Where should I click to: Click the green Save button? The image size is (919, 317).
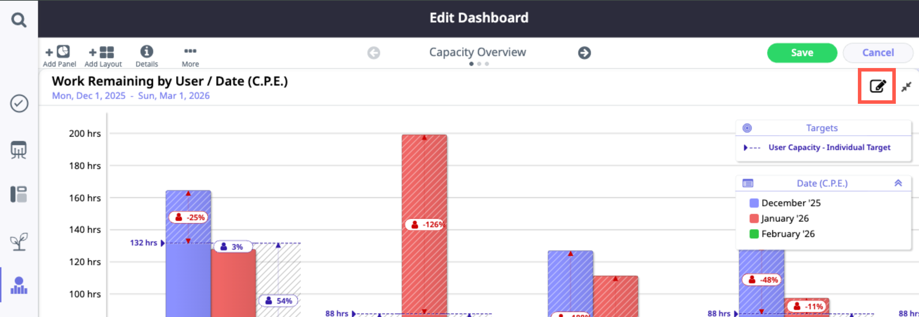pos(802,53)
